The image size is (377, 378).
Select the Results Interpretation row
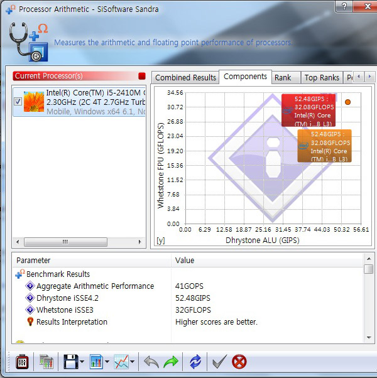pos(188,322)
